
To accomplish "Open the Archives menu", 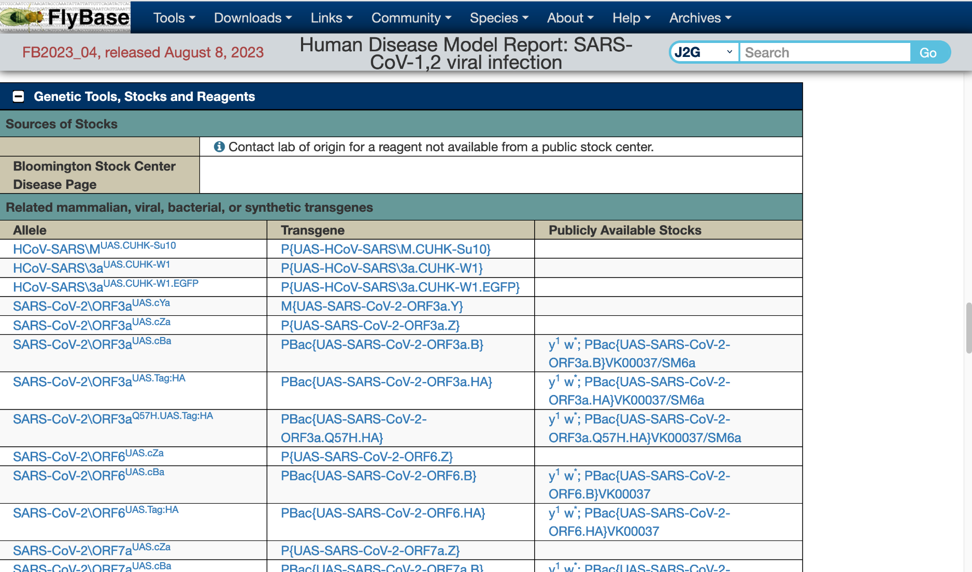I will click(700, 18).
